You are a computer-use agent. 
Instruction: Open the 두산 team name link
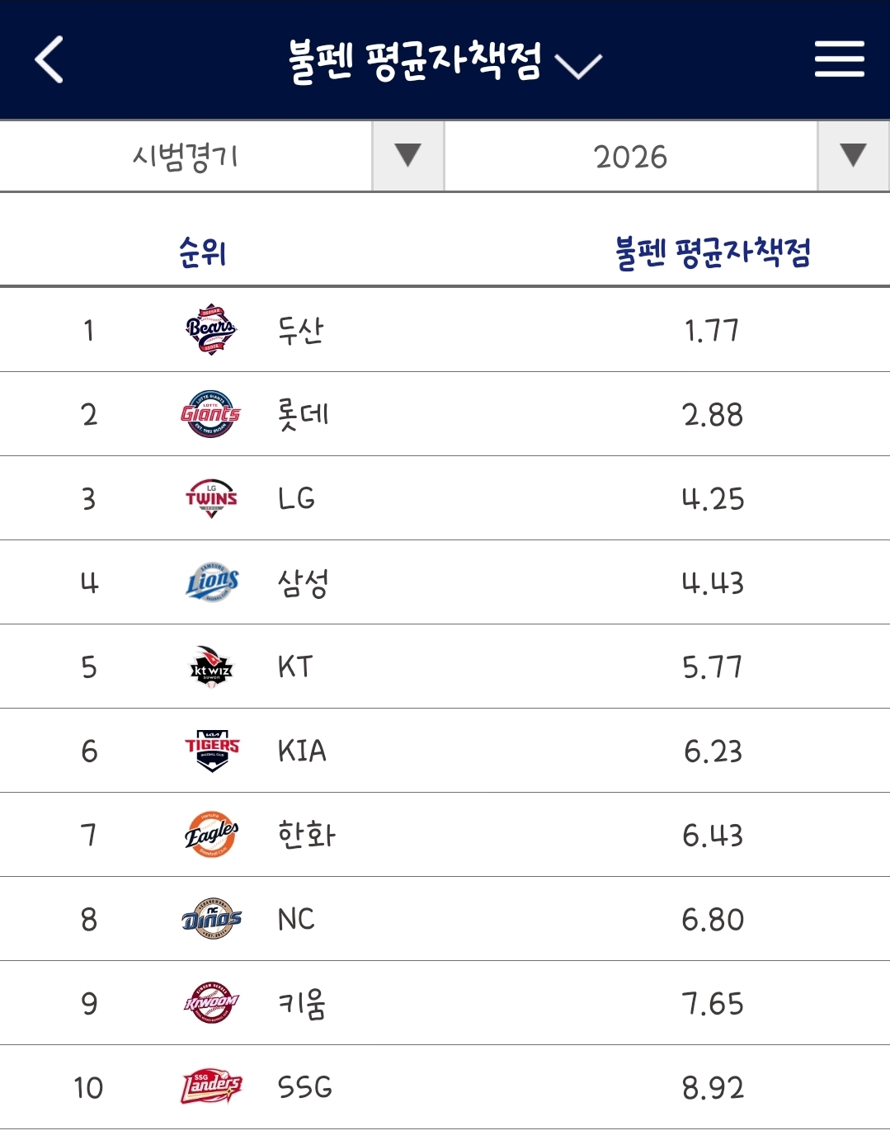click(x=301, y=330)
